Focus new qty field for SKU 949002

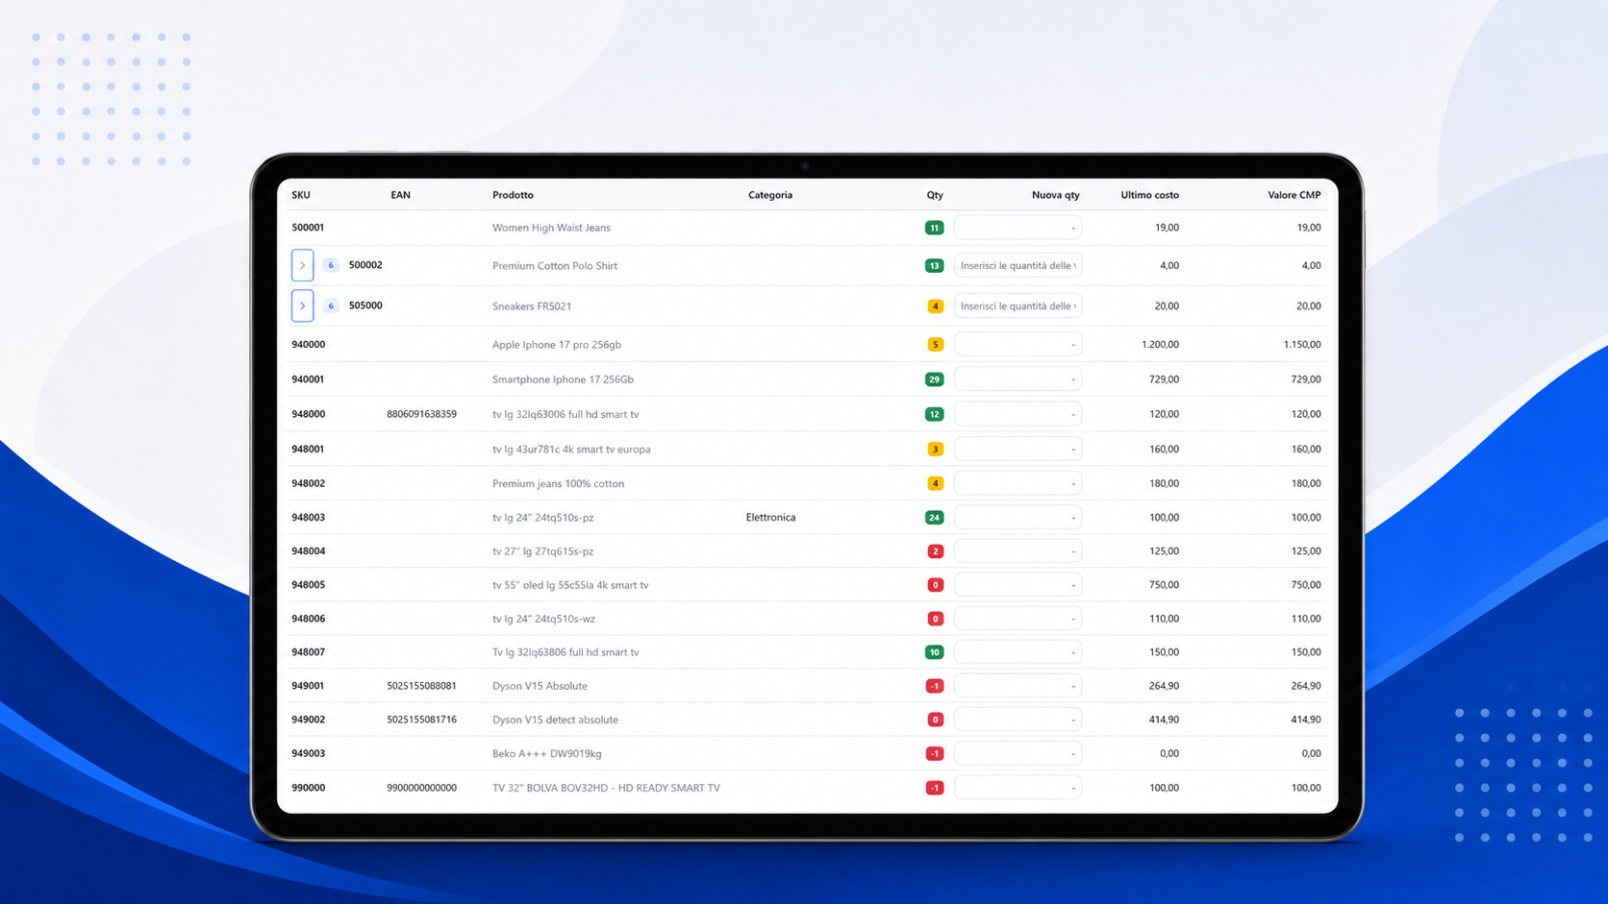[x=1018, y=720]
